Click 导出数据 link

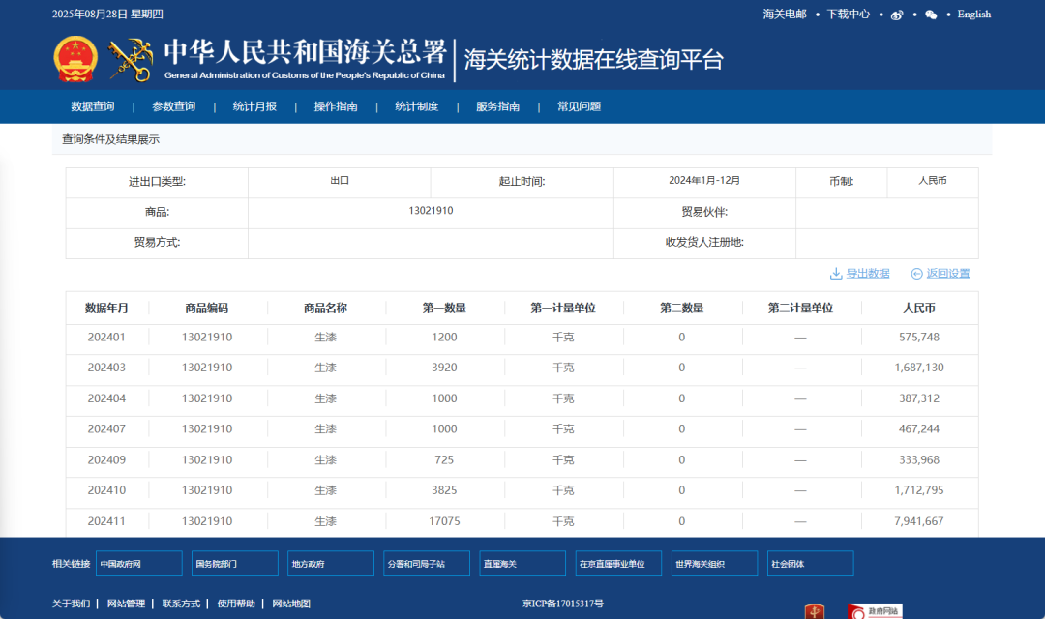pyautogui.click(x=868, y=274)
